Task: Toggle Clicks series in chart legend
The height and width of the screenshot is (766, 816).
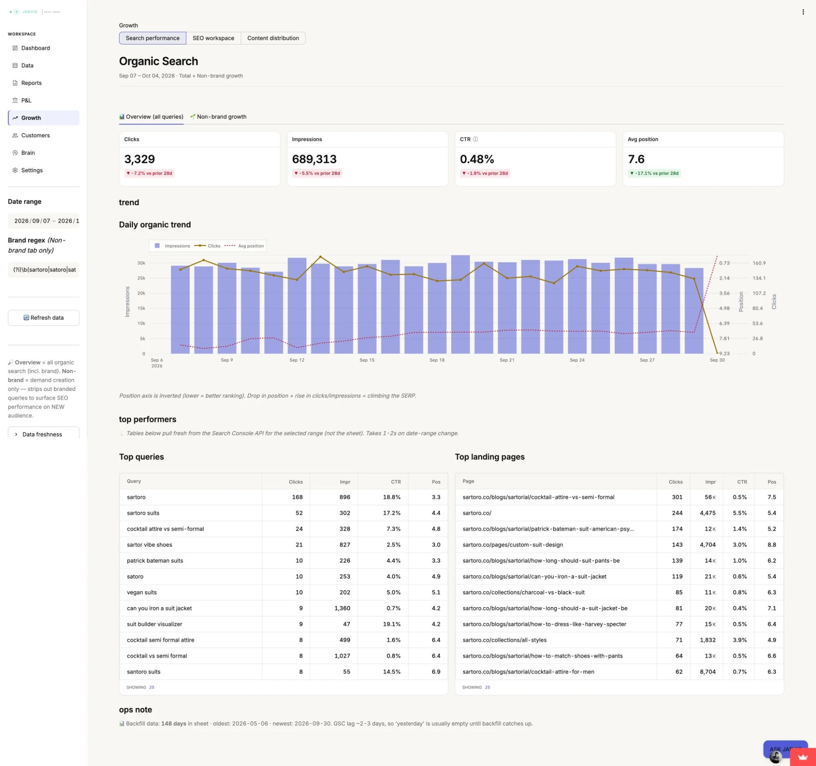Action: [x=207, y=246]
